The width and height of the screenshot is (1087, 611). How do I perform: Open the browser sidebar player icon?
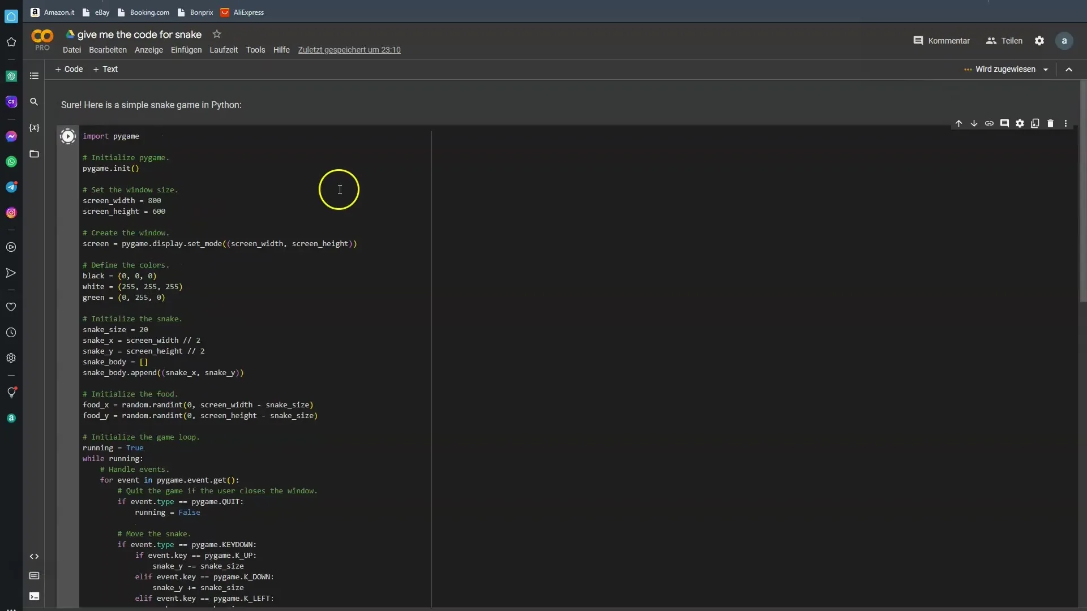(11, 247)
